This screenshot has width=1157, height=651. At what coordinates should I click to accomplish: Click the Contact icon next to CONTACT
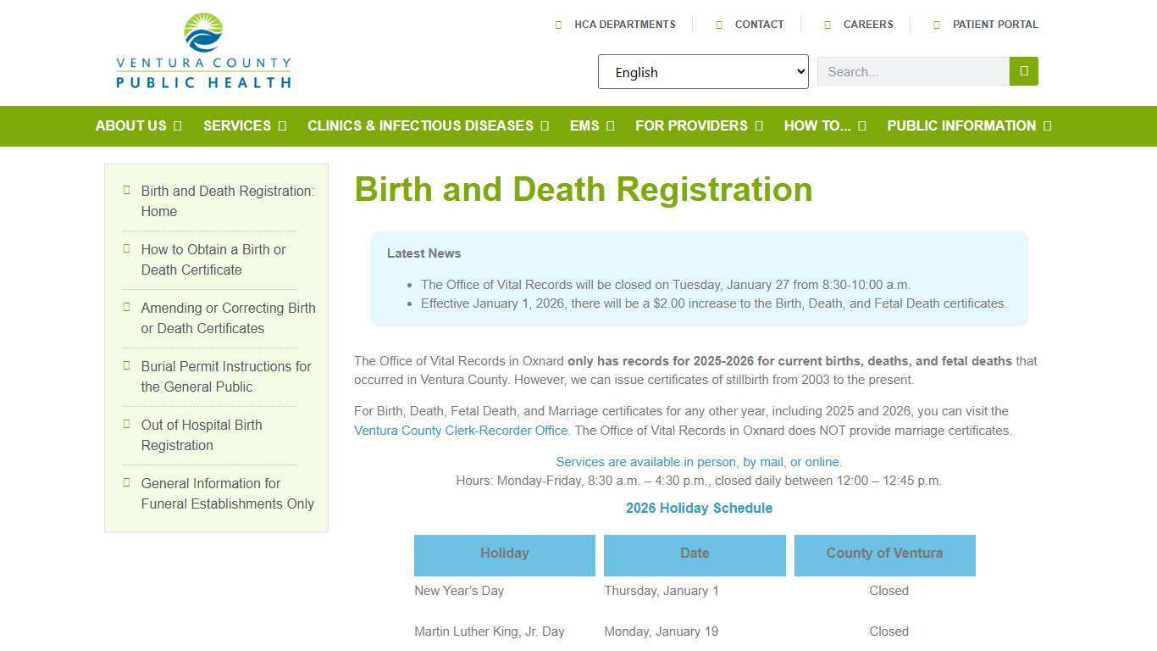(719, 25)
